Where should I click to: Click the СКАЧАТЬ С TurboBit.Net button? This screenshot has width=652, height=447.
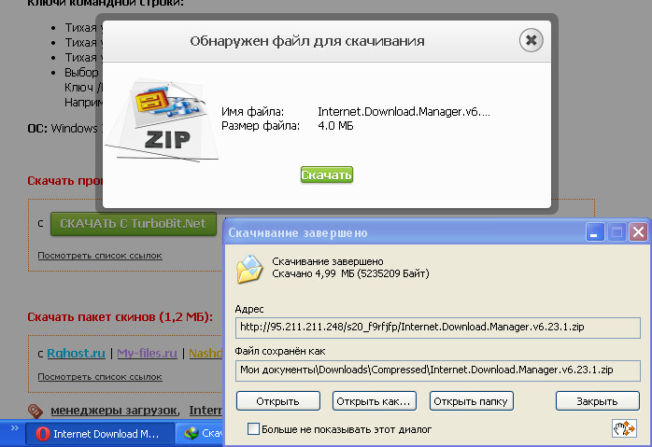coord(133,224)
